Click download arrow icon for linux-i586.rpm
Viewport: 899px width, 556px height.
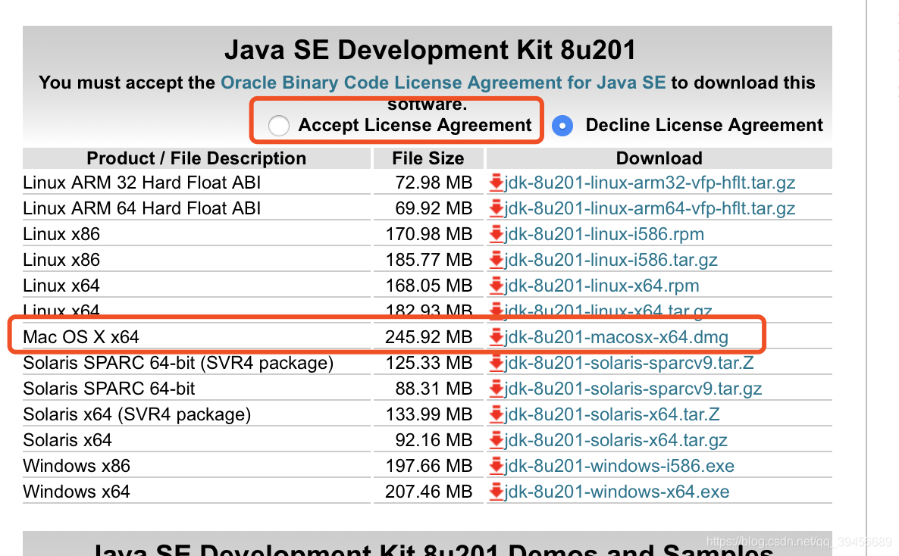(496, 234)
